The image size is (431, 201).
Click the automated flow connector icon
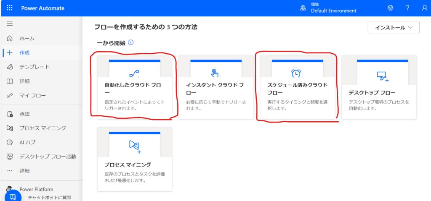(x=134, y=73)
